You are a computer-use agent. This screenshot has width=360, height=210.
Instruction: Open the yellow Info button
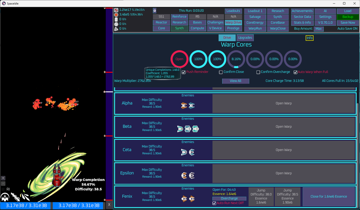(x=310, y=38)
